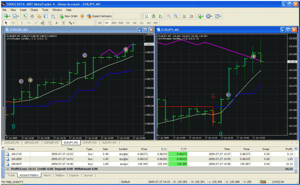
Task: Toggle the Terminal panel icon
Action: [x=46, y=16]
